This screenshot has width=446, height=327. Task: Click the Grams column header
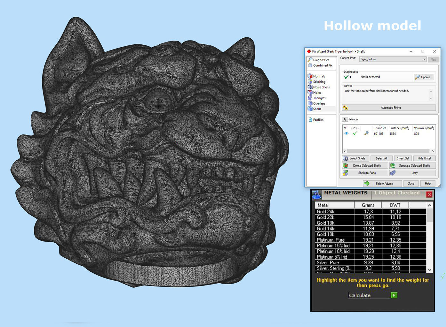point(368,205)
